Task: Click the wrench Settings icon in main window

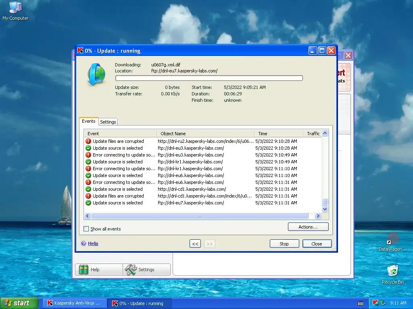Action: click(x=131, y=269)
